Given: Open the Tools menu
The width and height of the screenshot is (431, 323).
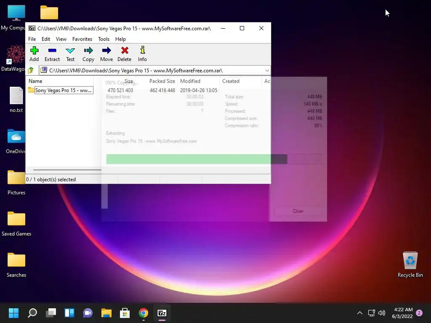Looking at the screenshot, I should (x=104, y=39).
